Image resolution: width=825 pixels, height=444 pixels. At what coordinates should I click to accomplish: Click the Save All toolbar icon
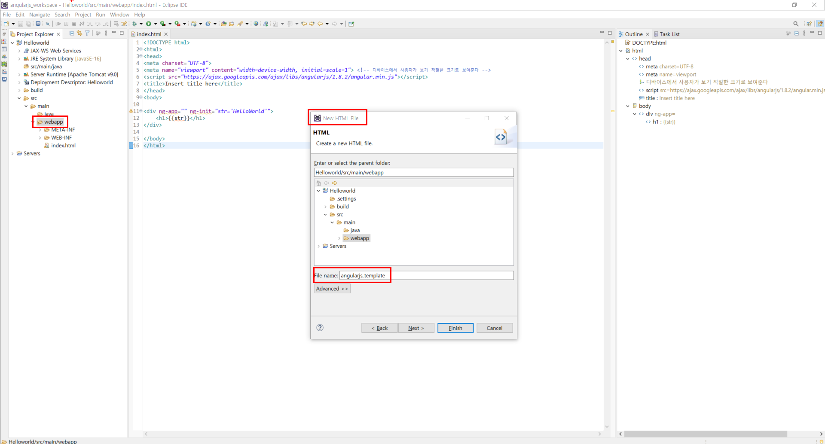pyautogui.click(x=28, y=24)
